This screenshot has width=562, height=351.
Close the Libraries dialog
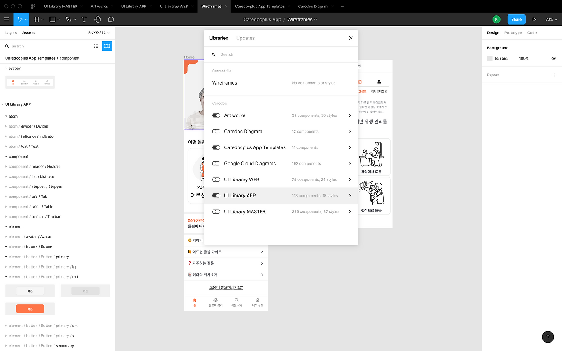(351, 38)
